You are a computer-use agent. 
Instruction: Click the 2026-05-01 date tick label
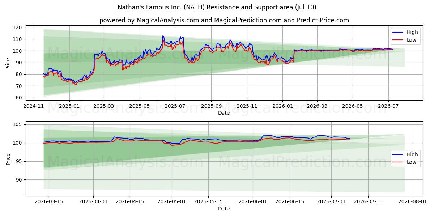point(172,202)
